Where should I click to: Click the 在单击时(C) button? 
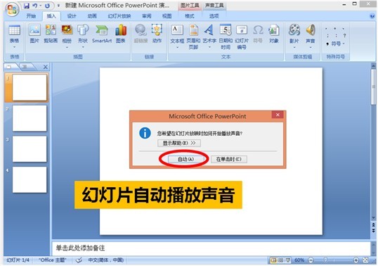coord(229,159)
